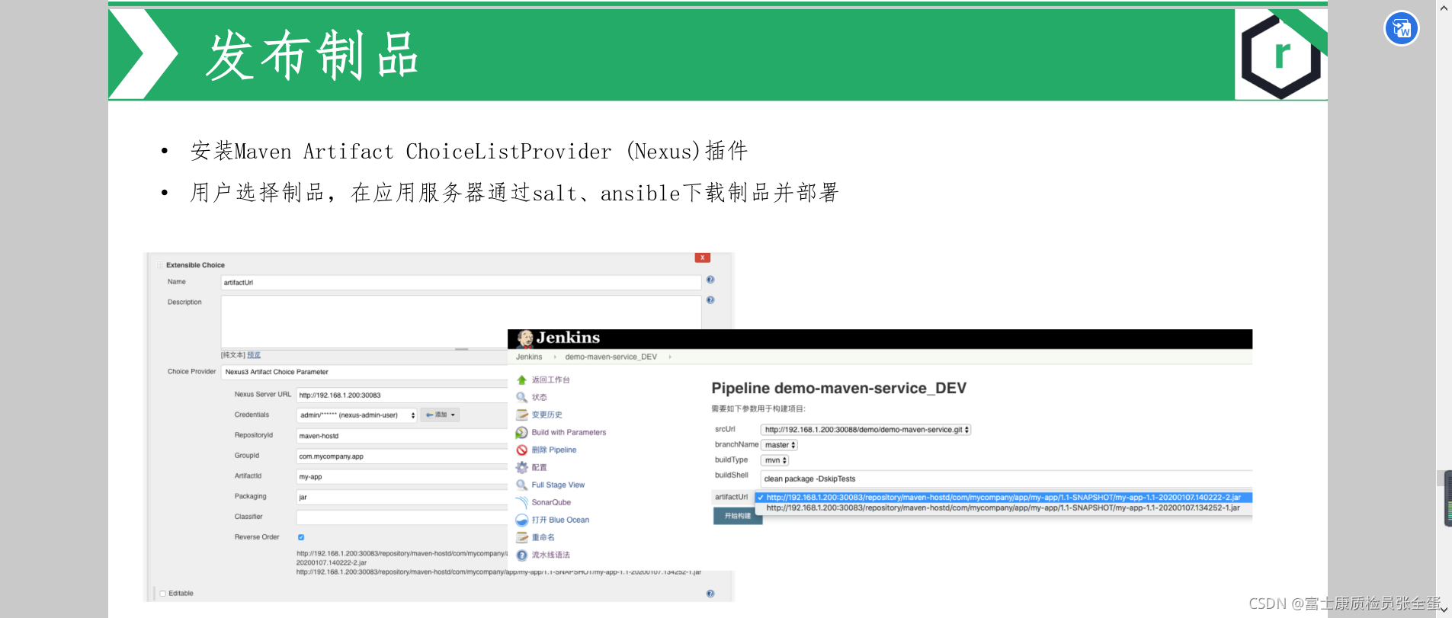The height and width of the screenshot is (618, 1452).
Task: Click the Name input field with artifactUrl
Action: (x=460, y=283)
